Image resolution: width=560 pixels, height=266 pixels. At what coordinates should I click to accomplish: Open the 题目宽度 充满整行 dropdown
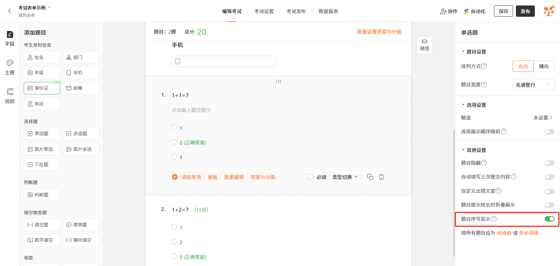(533, 85)
